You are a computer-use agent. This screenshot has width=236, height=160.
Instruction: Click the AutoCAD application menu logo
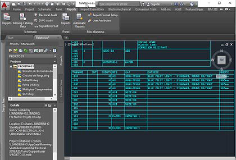tap(6, 4)
